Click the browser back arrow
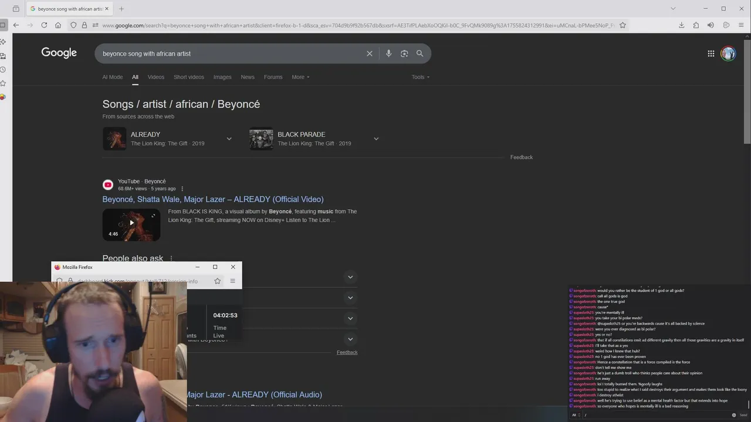 [x=16, y=25]
